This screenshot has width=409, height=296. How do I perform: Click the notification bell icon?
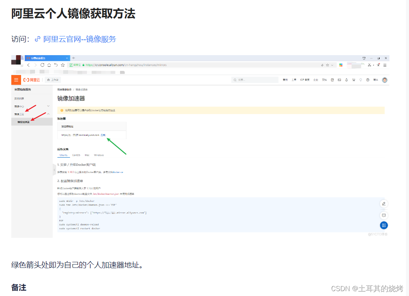pyautogui.click(x=347, y=80)
